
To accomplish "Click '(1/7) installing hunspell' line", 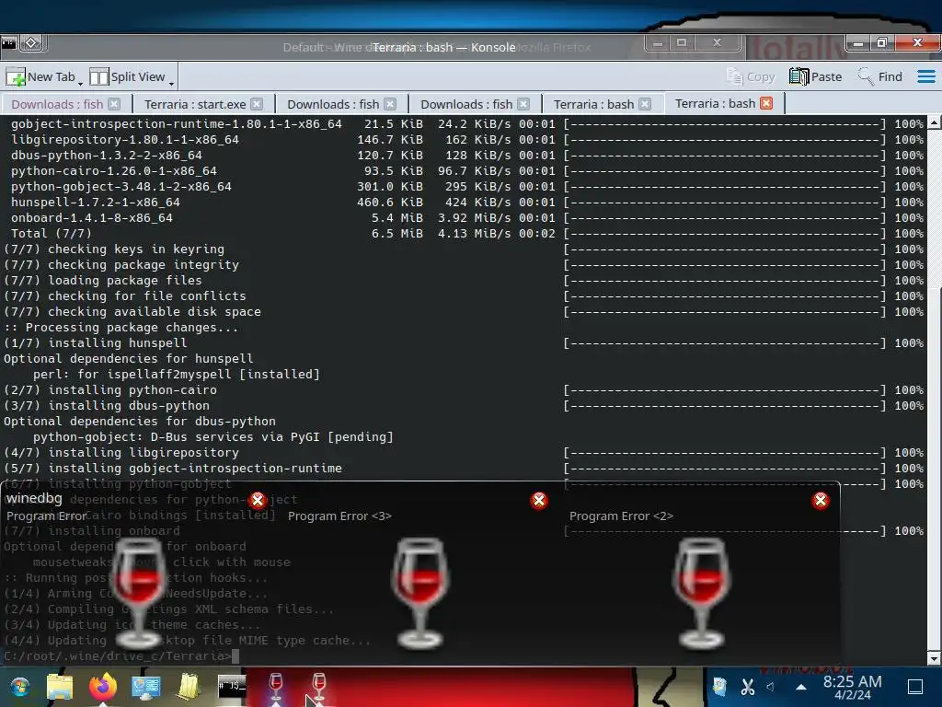I will (96, 342).
